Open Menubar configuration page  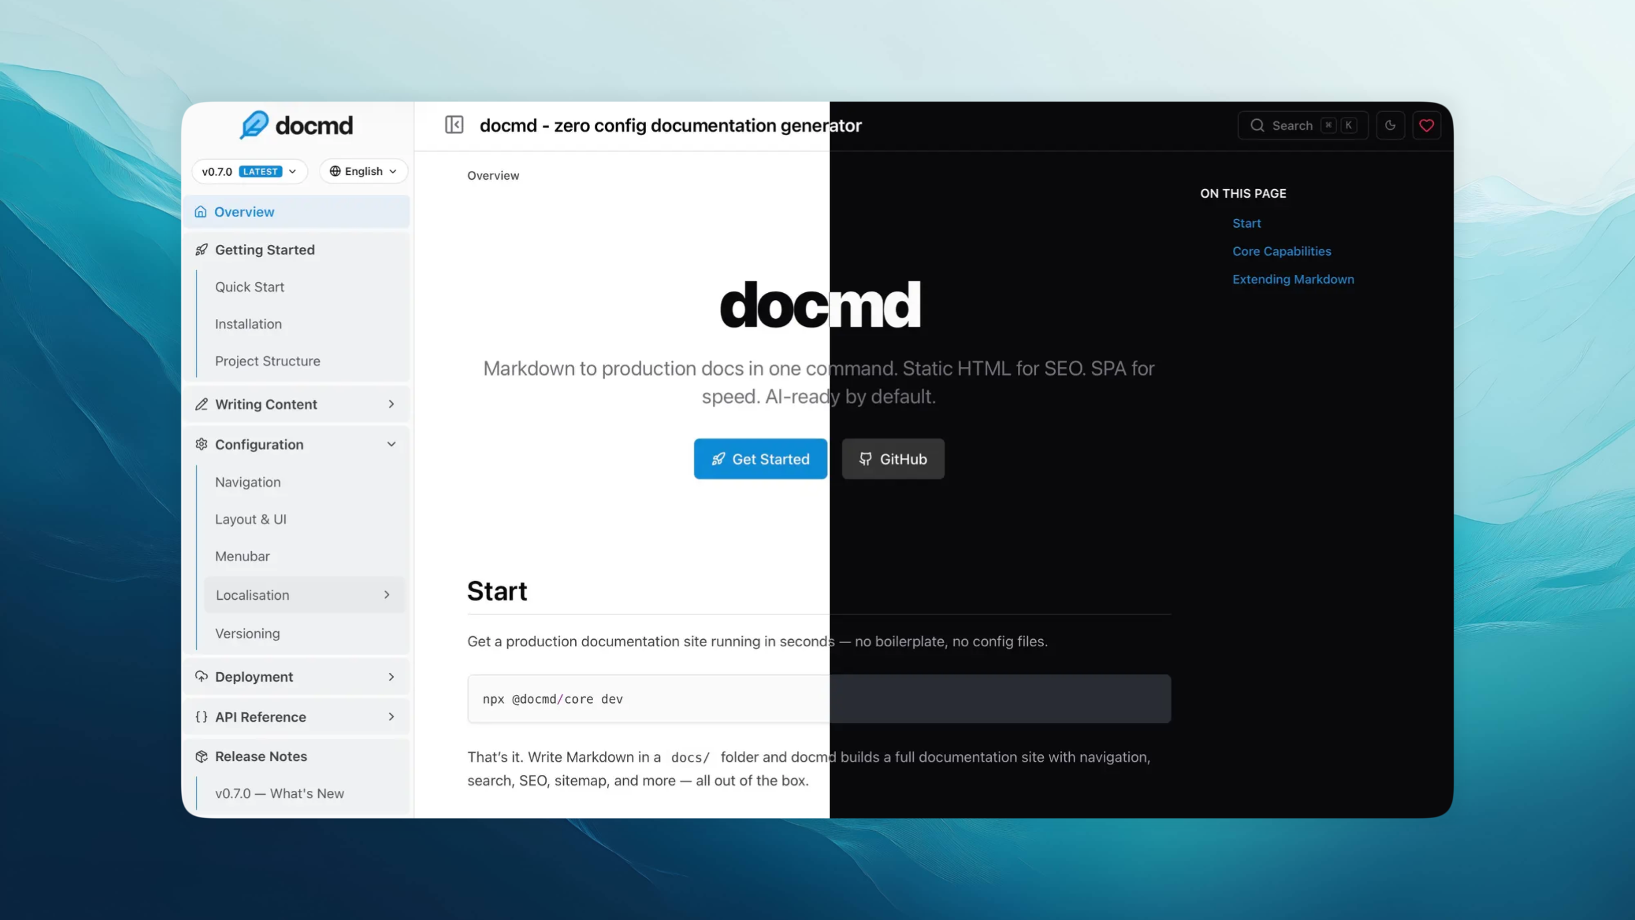[242, 556]
